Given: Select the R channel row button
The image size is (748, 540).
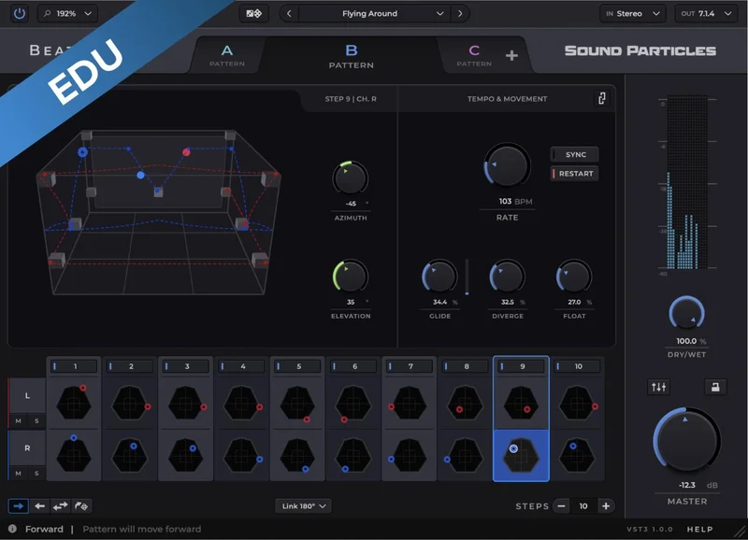Looking at the screenshot, I should pos(27,448).
